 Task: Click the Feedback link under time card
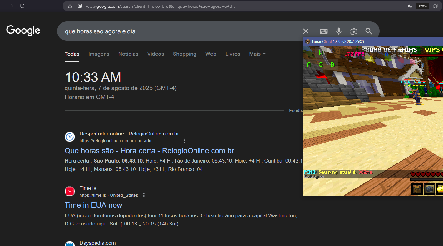[296, 111]
